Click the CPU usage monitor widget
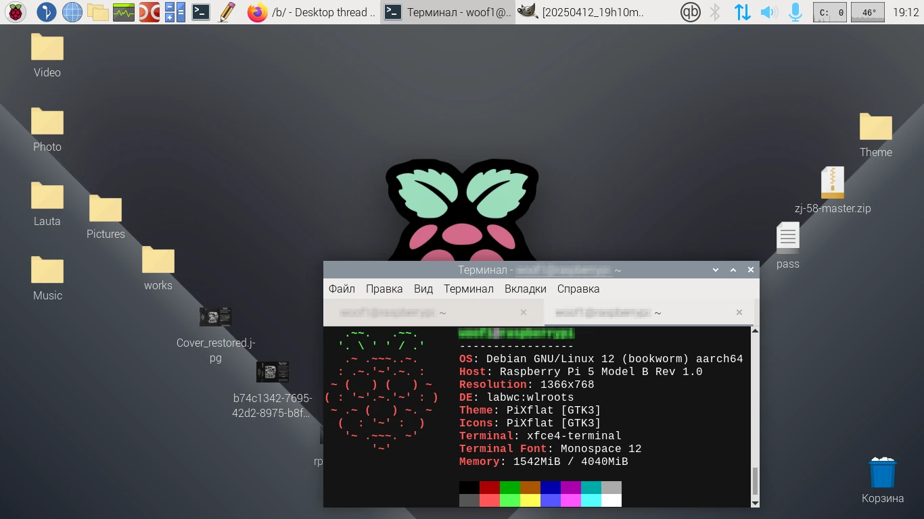The image size is (924, 519). pyautogui.click(x=829, y=12)
